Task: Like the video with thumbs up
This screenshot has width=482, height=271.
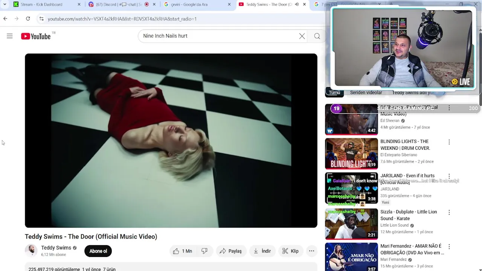Action: (183, 251)
